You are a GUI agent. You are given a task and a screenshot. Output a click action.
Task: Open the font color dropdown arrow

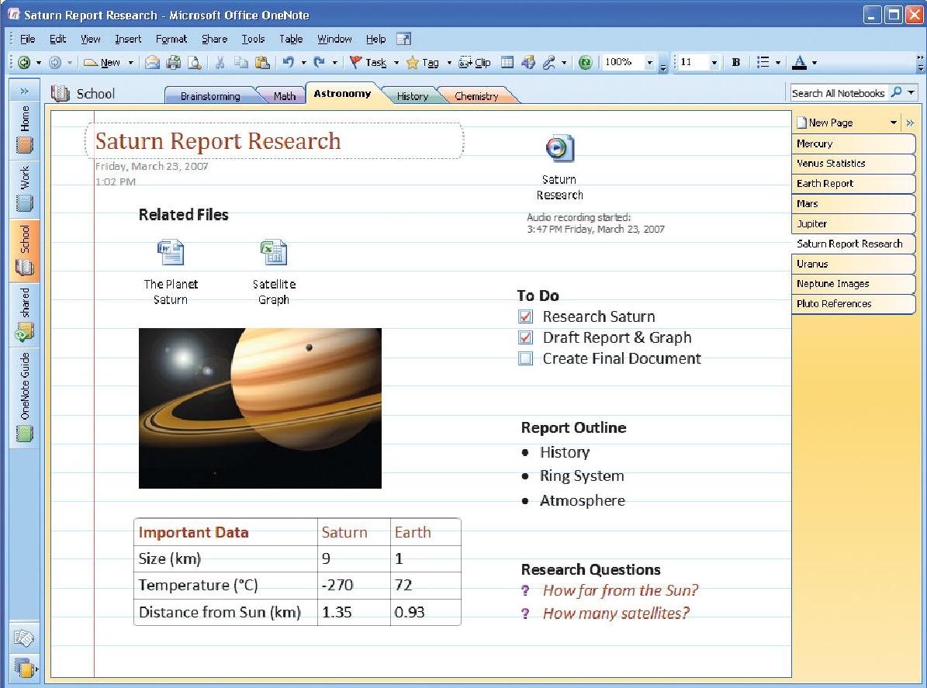pyautogui.click(x=814, y=63)
